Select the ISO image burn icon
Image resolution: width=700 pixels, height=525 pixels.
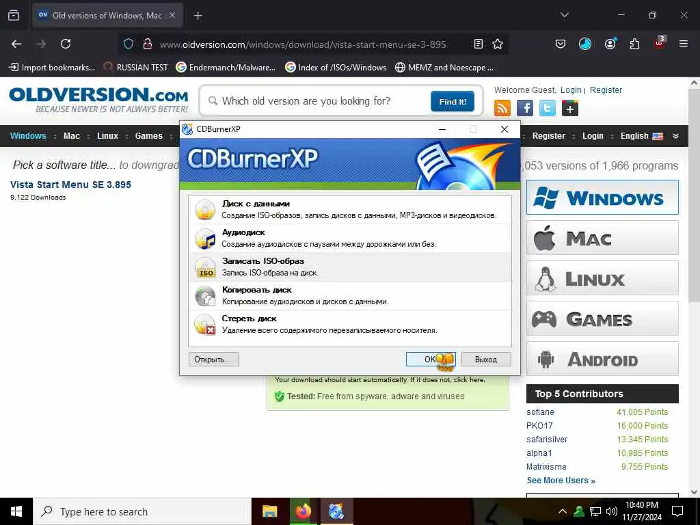[x=205, y=267]
